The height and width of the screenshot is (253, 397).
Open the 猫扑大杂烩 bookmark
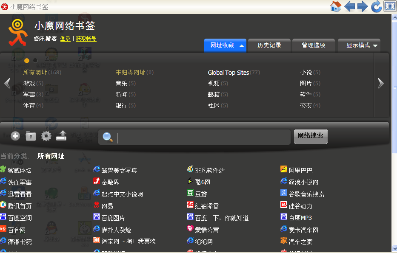116,230
